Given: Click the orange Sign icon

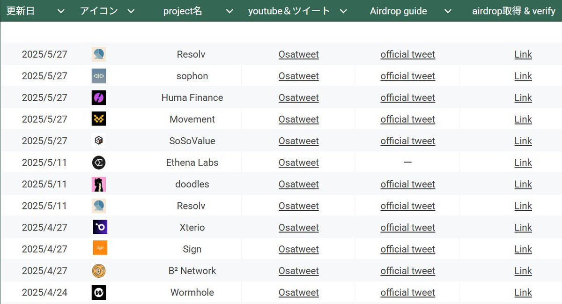Looking at the screenshot, I should pos(100,248).
